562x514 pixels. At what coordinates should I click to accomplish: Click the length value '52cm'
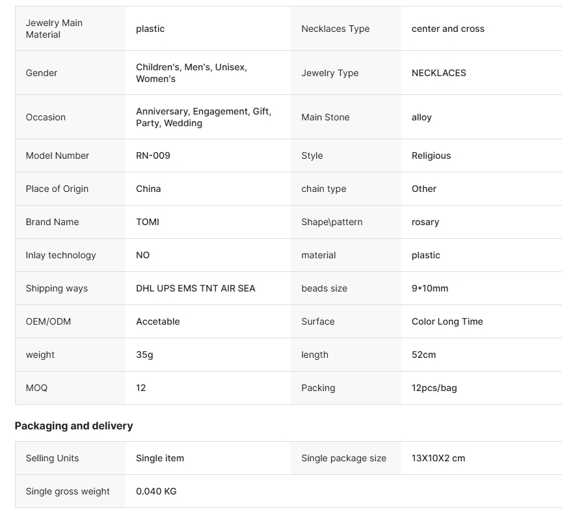click(423, 355)
